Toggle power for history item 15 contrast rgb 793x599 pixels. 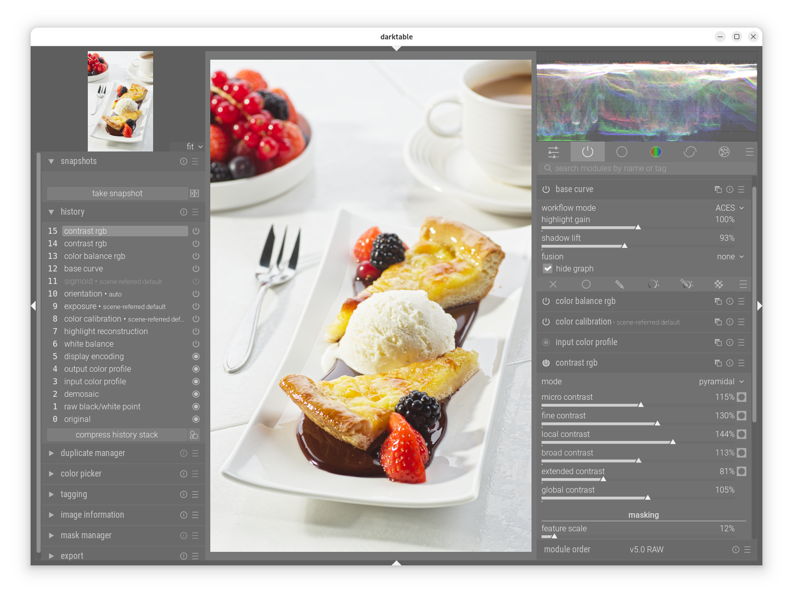196,231
